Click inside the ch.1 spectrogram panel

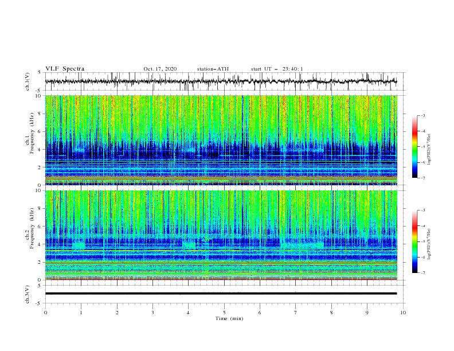coord(221,140)
